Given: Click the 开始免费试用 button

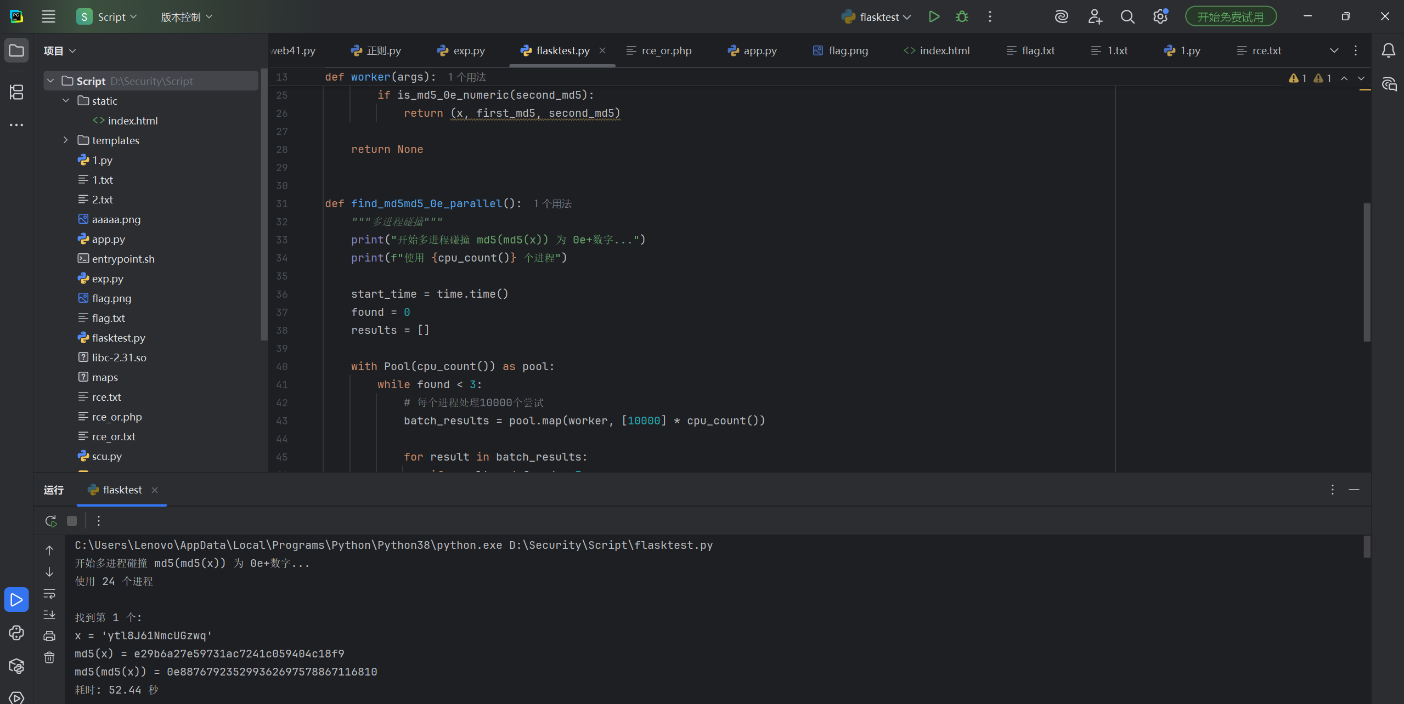Looking at the screenshot, I should click(x=1230, y=17).
